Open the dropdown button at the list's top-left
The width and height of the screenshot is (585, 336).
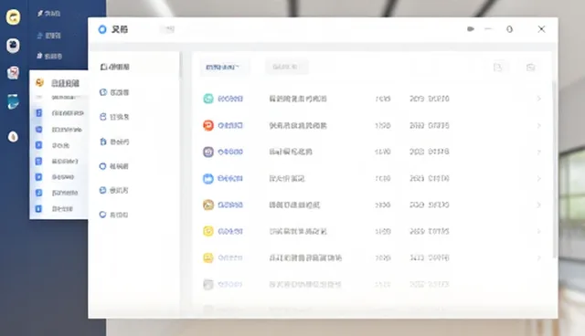[224, 67]
